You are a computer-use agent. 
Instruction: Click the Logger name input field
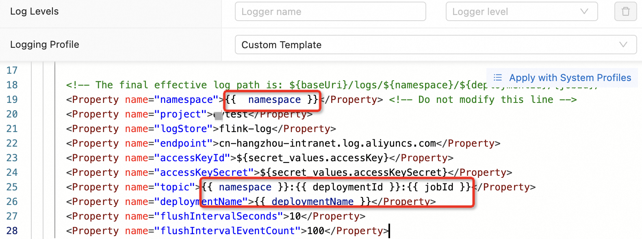coord(330,11)
